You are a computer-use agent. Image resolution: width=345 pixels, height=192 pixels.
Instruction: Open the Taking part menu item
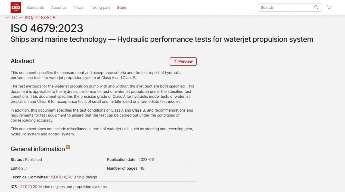pyautogui.click(x=100, y=8)
